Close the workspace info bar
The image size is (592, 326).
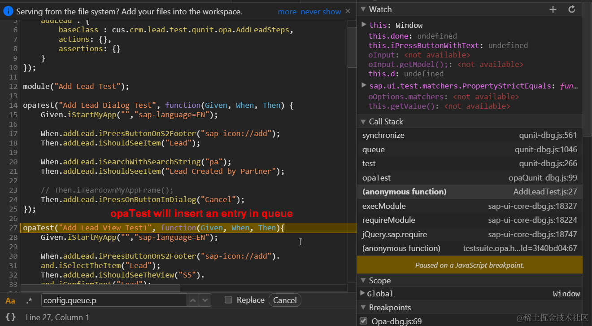pos(348,11)
